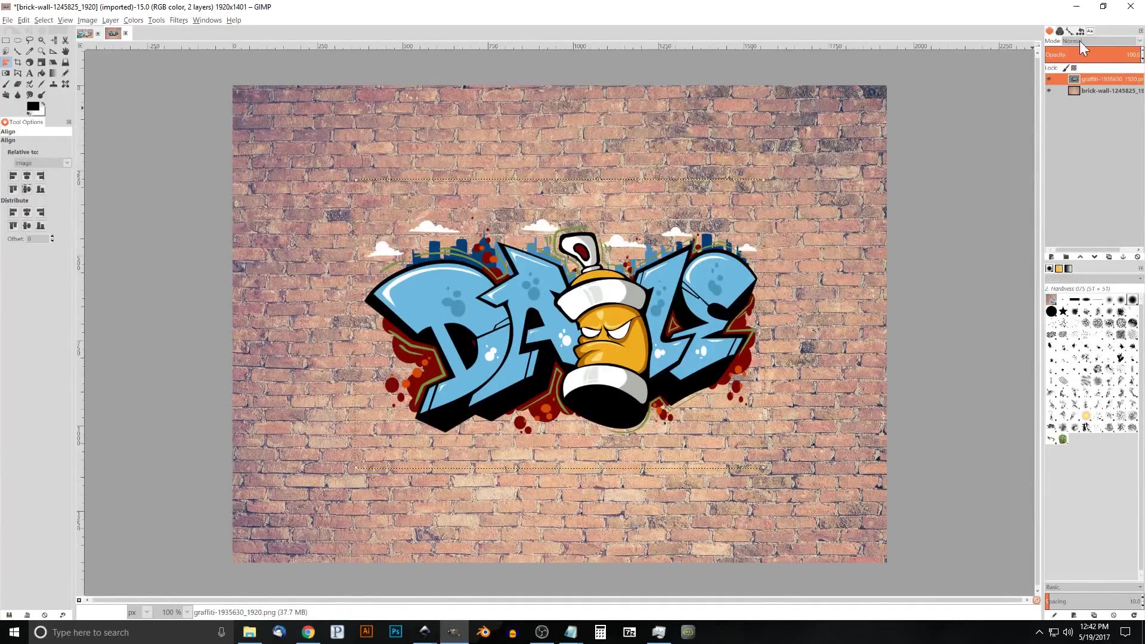Lower the selected layer
The height and width of the screenshot is (644, 1145).
coord(1094,257)
